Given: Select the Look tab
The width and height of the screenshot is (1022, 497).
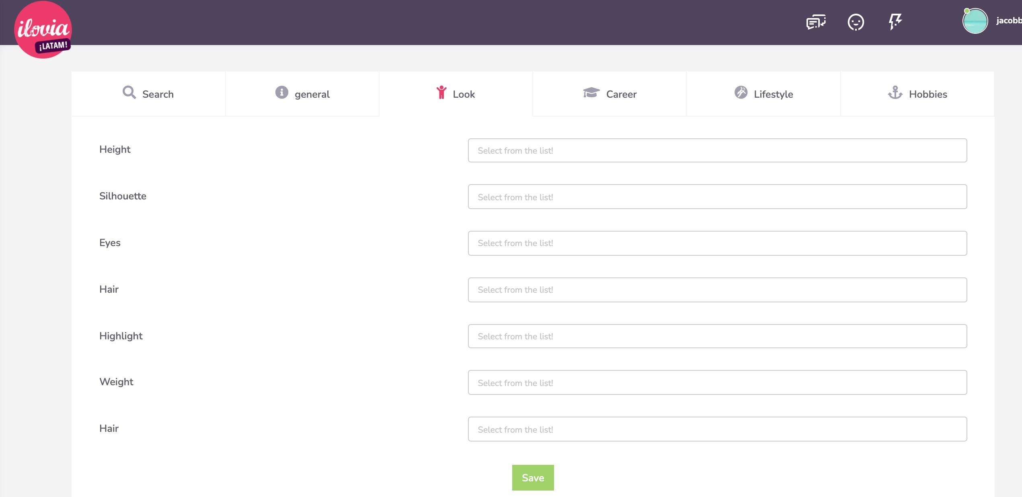Looking at the screenshot, I should pos(456,94).
